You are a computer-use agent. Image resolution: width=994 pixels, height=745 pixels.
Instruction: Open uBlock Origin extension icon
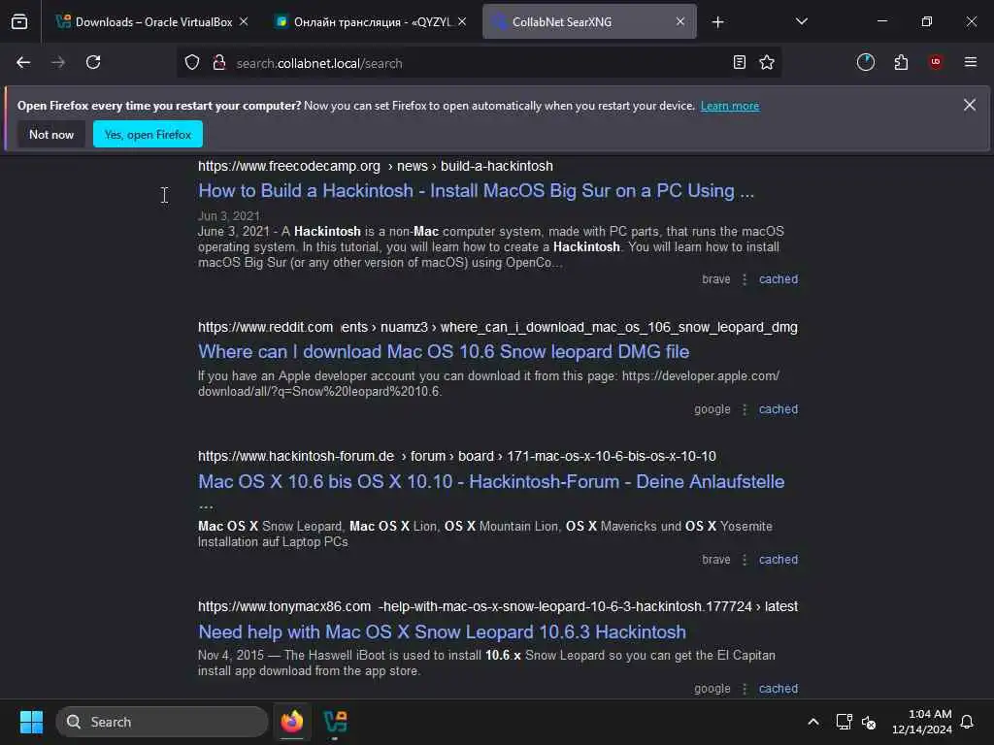[x=936, y=62]
